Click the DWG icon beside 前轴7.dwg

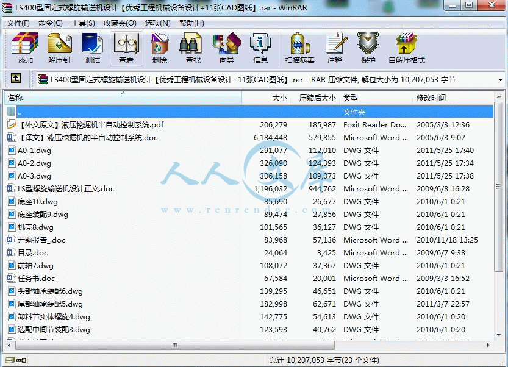[12, 266]
